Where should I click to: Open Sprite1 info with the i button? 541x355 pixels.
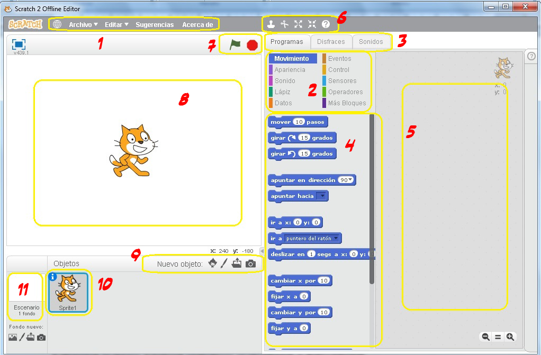[52, 277]
